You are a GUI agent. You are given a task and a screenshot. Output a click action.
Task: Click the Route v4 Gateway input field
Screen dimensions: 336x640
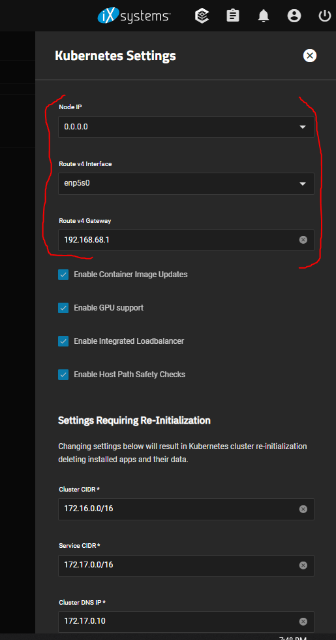pos(186,240)
